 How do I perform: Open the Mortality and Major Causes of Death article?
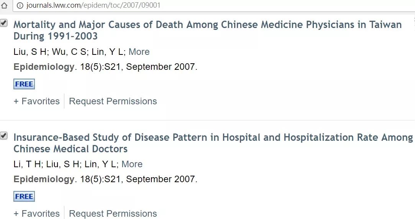pyautogui.click(x=208, y=30)
